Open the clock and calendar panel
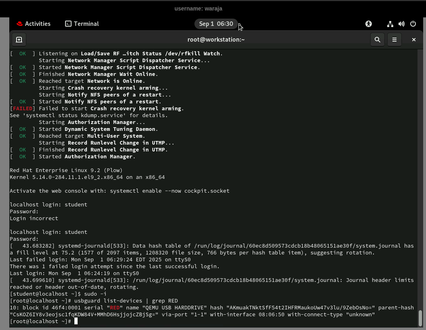This screenshot has width=426, height=330. [216, 24]
